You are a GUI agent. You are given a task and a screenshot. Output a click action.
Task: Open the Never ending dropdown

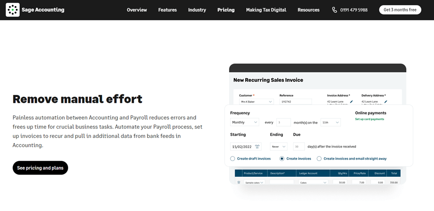[x=279, y=147]
